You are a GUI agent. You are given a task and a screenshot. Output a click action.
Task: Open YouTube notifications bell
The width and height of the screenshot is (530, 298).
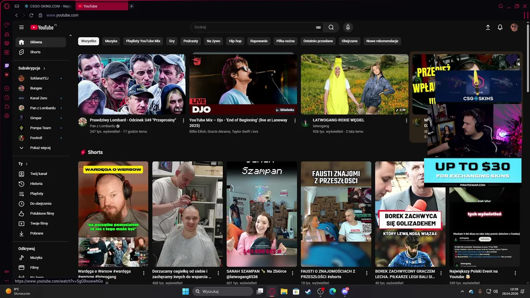(500, 27)
